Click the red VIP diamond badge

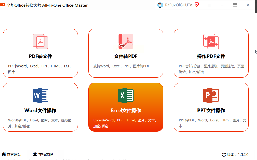(197, 5)
